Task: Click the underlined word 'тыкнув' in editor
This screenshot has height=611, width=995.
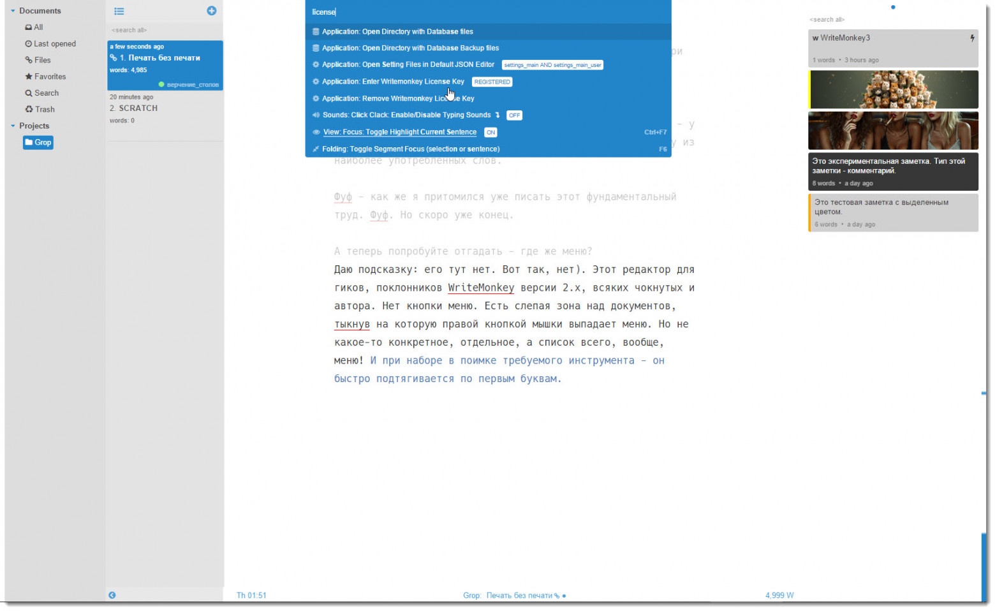Action: [352, 324]
